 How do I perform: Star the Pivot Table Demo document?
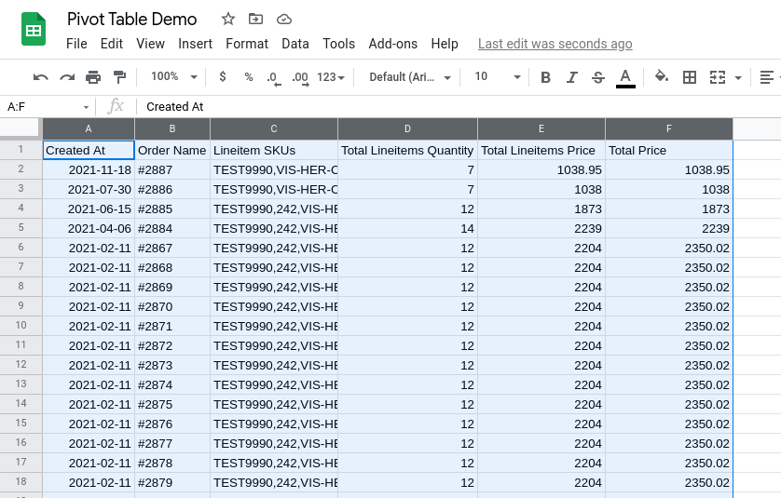click(x=228, y=19)
